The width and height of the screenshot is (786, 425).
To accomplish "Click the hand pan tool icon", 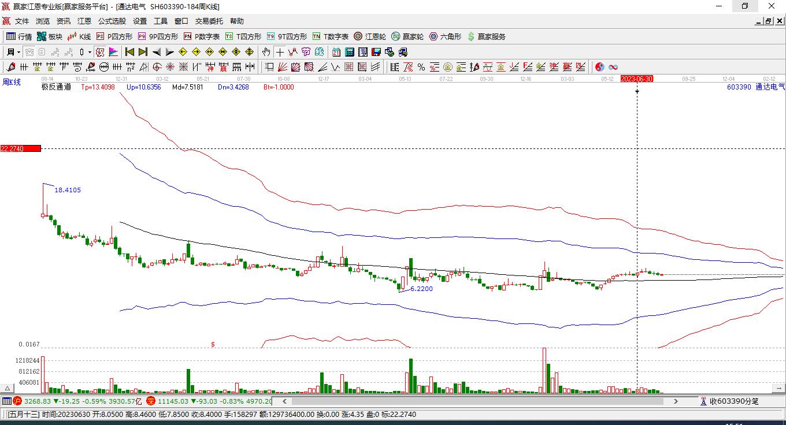I will pyautogui.click(x=266, y=52).
